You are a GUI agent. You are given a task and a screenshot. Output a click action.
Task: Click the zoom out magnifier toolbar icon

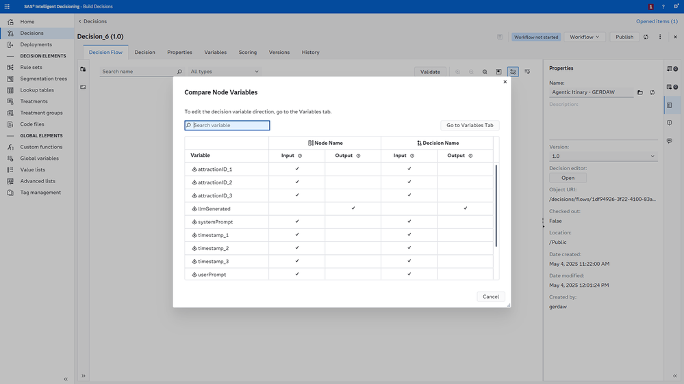pyautogui.click(x=471, y=72)
